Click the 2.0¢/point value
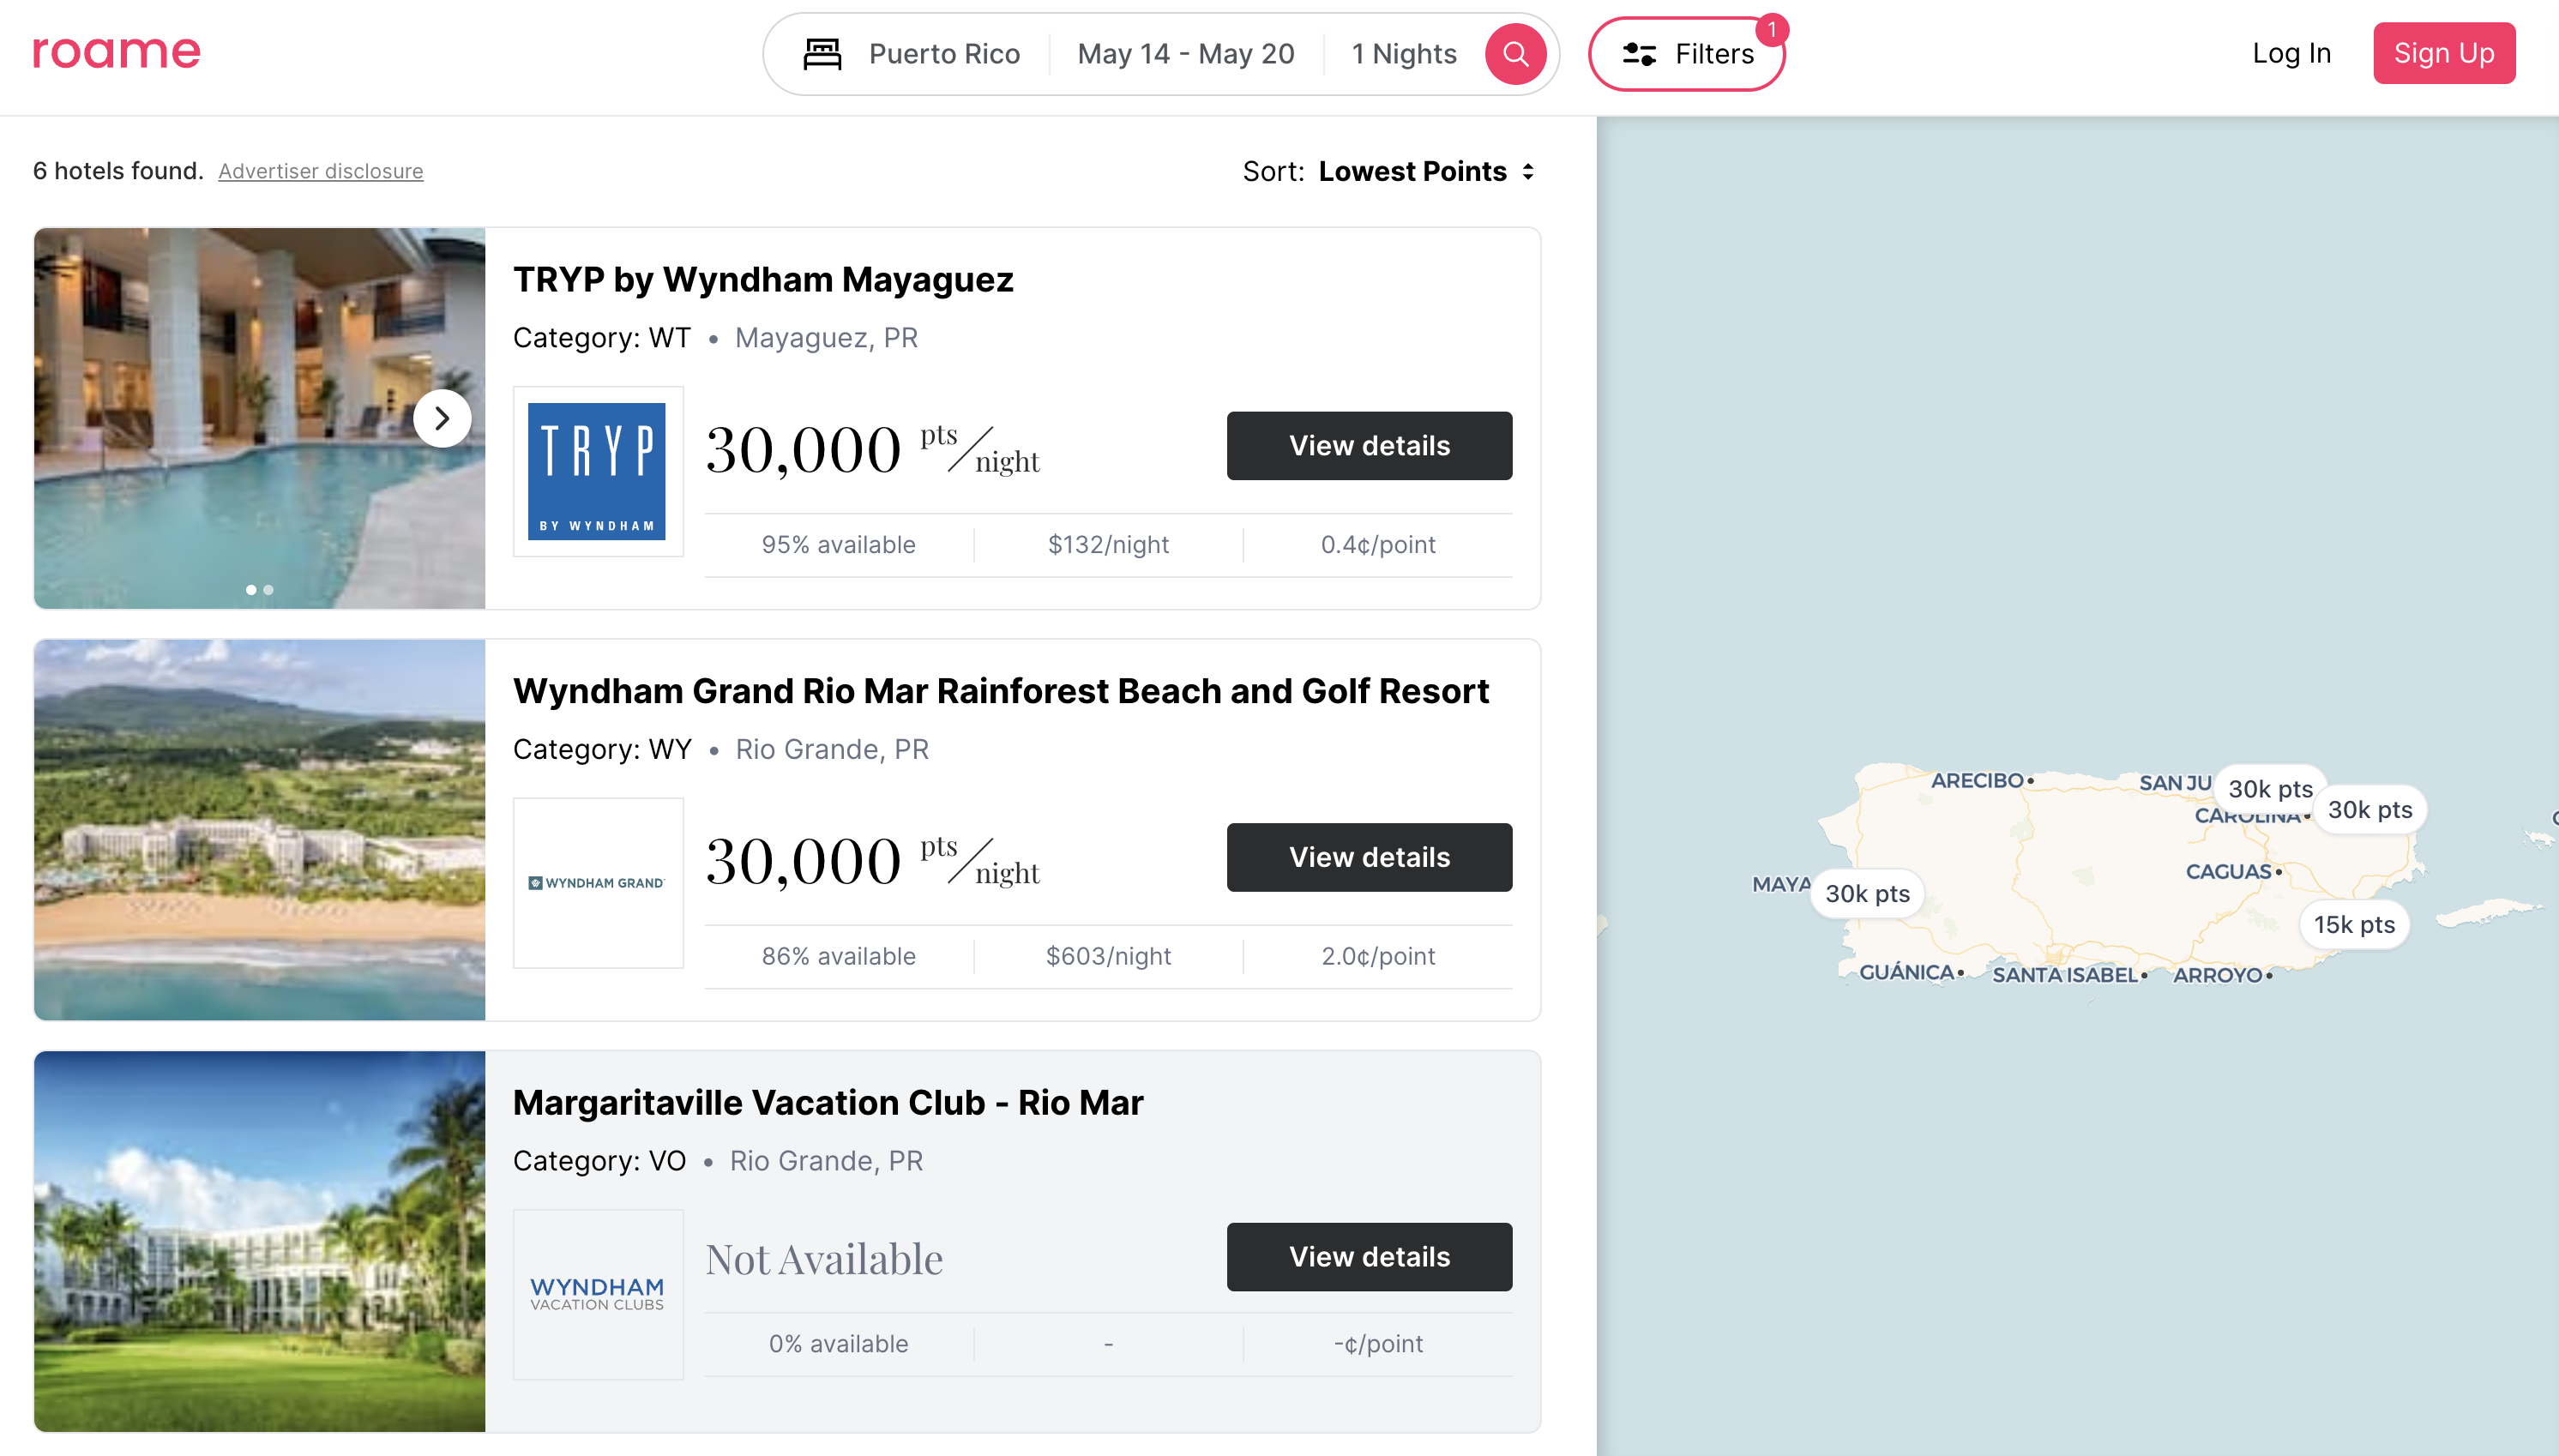The height and width of the screenshot is (1456, 2559). (x=1378, y=956)
